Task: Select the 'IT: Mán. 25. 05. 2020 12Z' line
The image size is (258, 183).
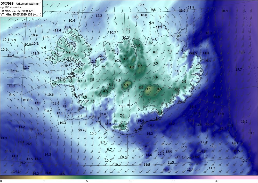Action: coord(17,11)
